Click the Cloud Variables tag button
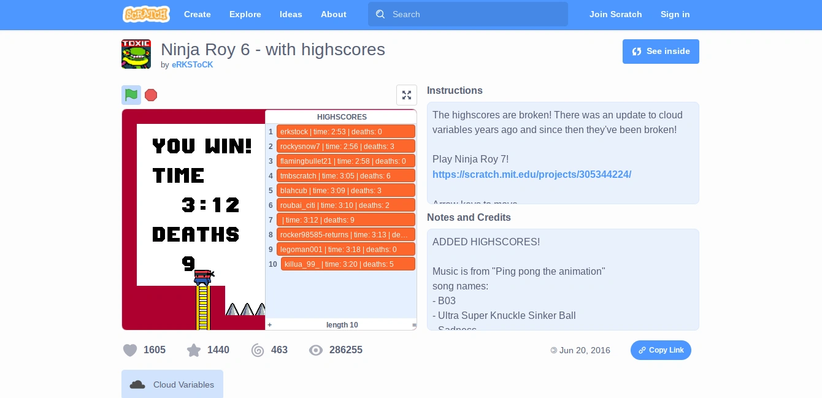This screenshot has width=822, height=398. click(172, 385)
